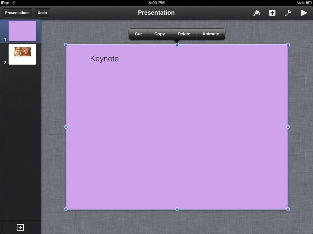The width and height of the screenshot is (313, 234).
Task: Select the slide 1 purple thumbnail
Action: 22,31
